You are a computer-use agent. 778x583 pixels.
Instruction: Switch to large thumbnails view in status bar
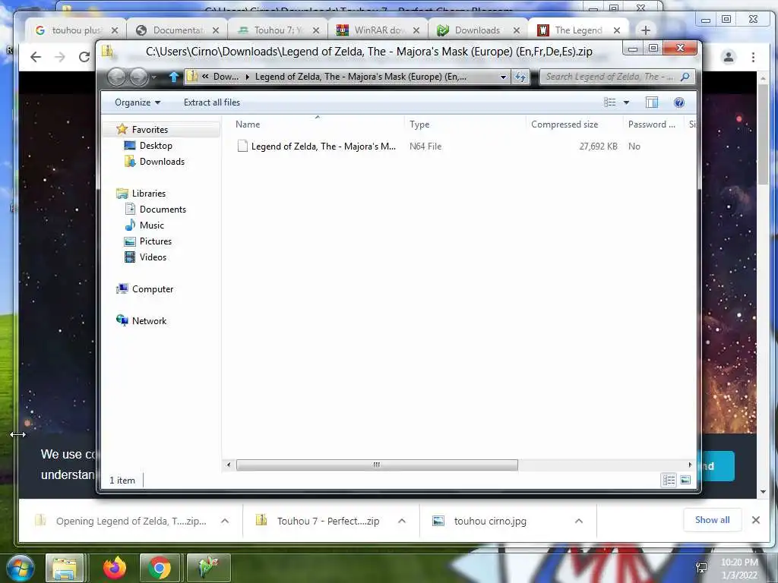tap(685, 480)
